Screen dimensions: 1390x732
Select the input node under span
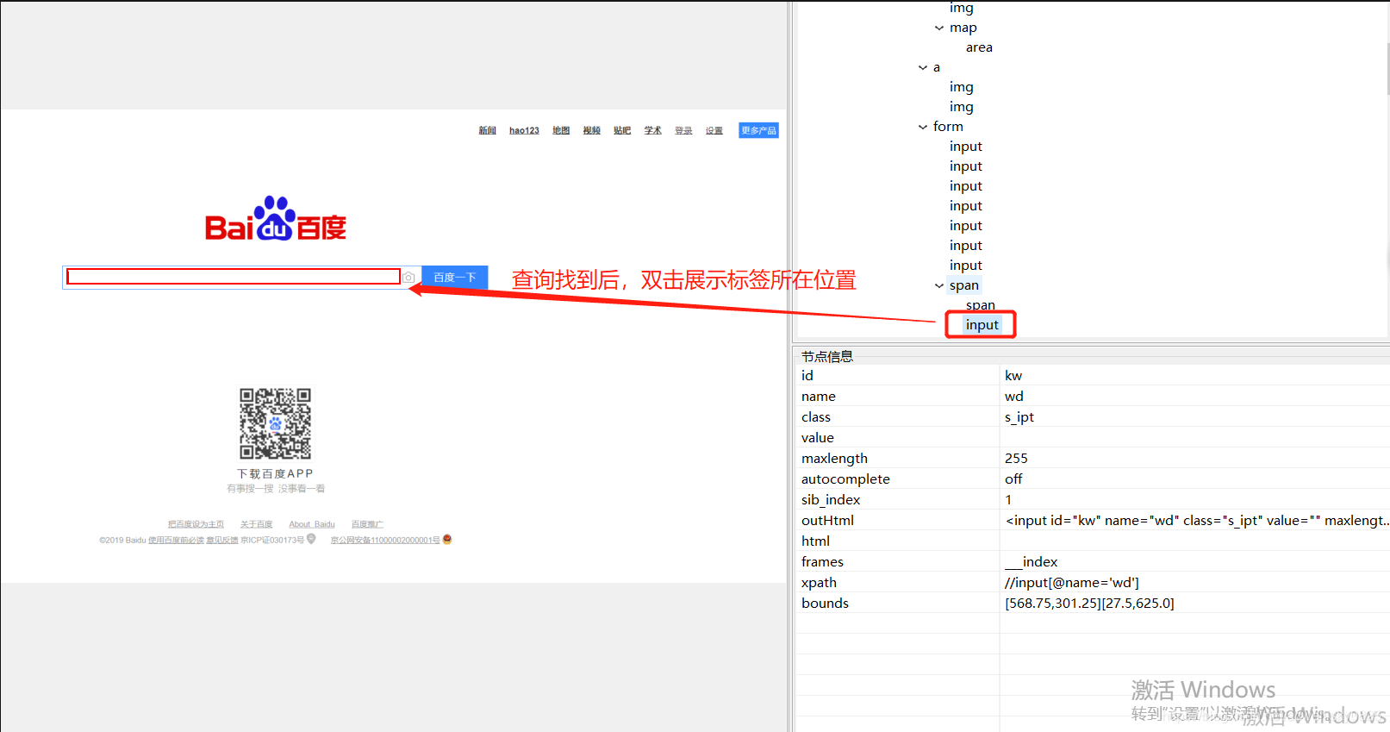click(x=982, y=325)
